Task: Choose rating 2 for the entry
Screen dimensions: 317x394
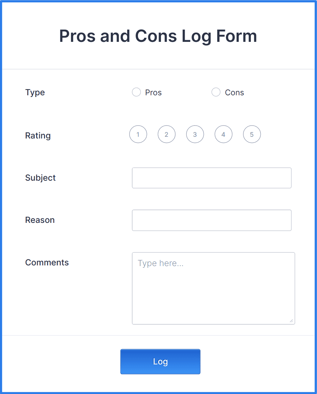Action: tap(166, 134)
